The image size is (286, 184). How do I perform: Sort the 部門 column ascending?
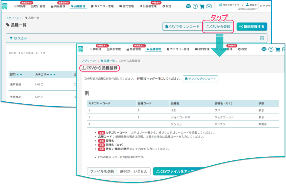click(17, 75)
